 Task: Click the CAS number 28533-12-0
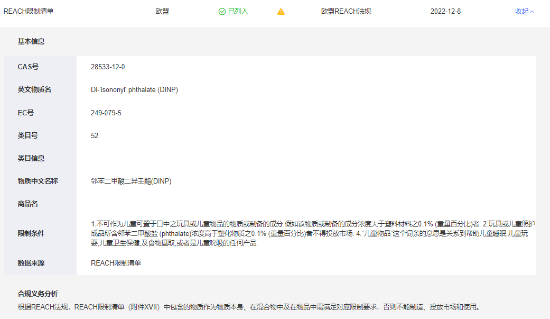[x=108, y=67]
